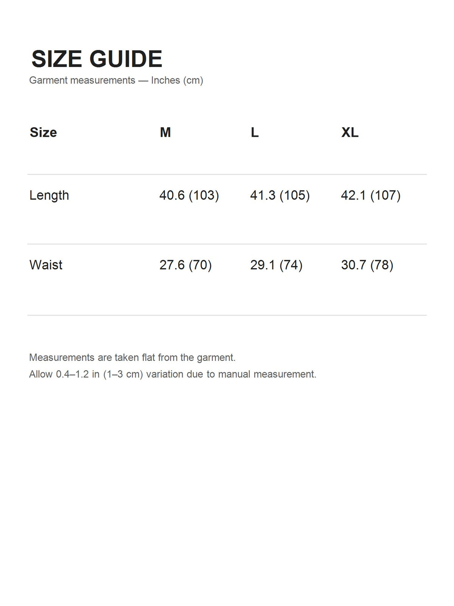454x606 pixels.
Task: Click the divider line above Length row
Action: [x=227, y=175]
